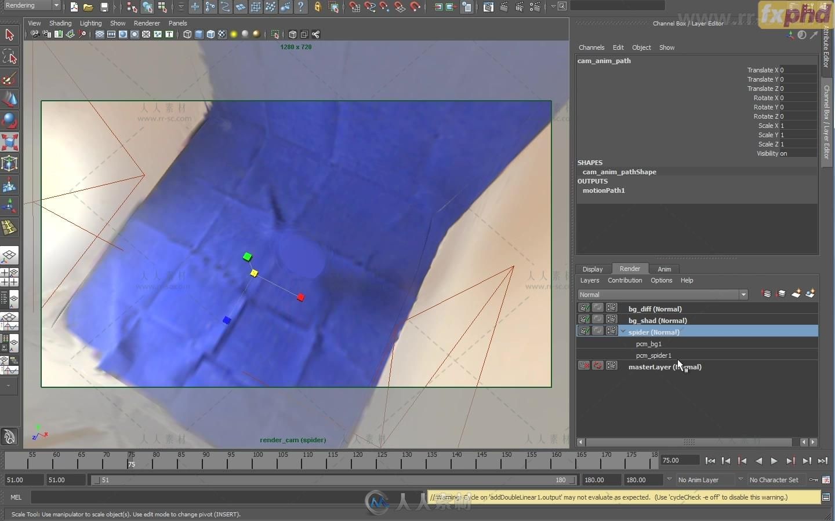835x521 pixels.
Task: Toggle the grid icon in panel toolbar
Action: [x=100, y=34]
